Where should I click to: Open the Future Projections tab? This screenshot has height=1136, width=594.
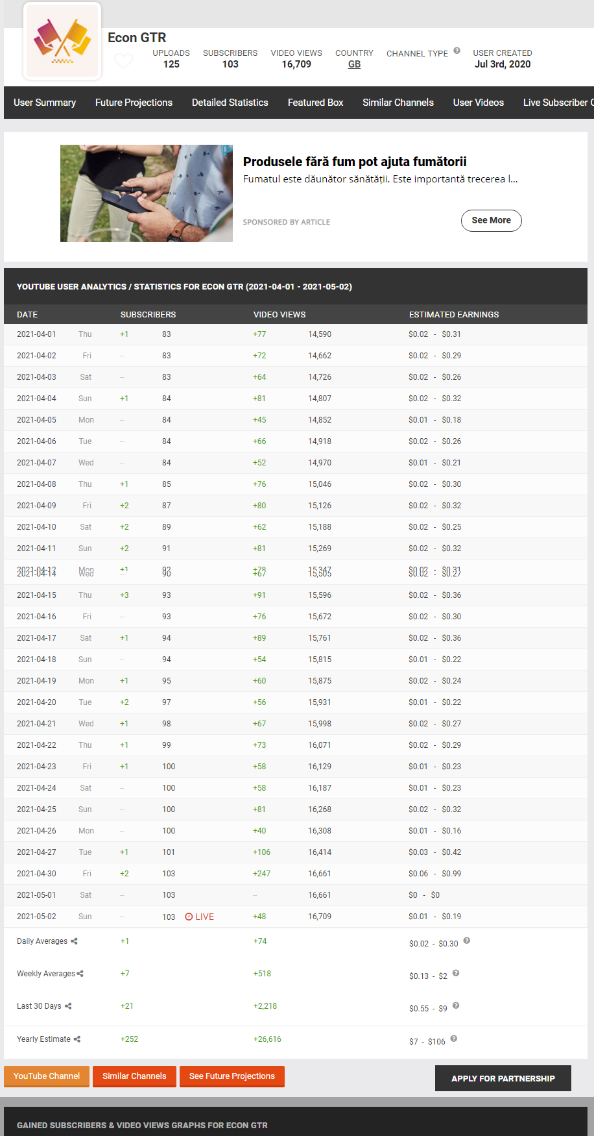(134, 103)
